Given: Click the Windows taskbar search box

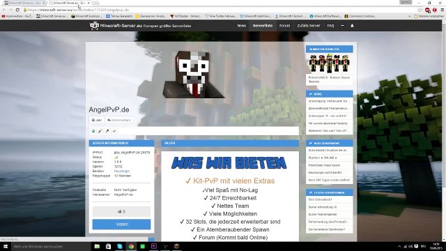Looking at the screenshot, I should (x=51, y=246).
